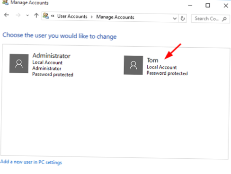The image size is (231, 174).
Task: Click Tom's Password protected label
Action: 167,73
